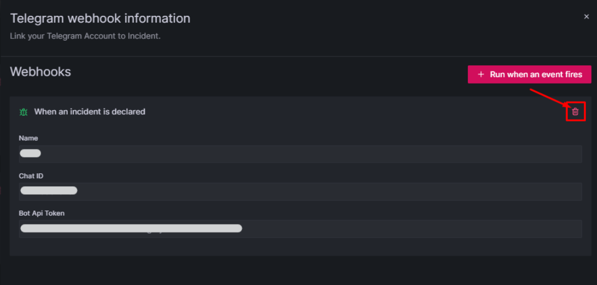Click the green bug icon
The width and height of the screenshot is (597, 285).
click(23, 112)
